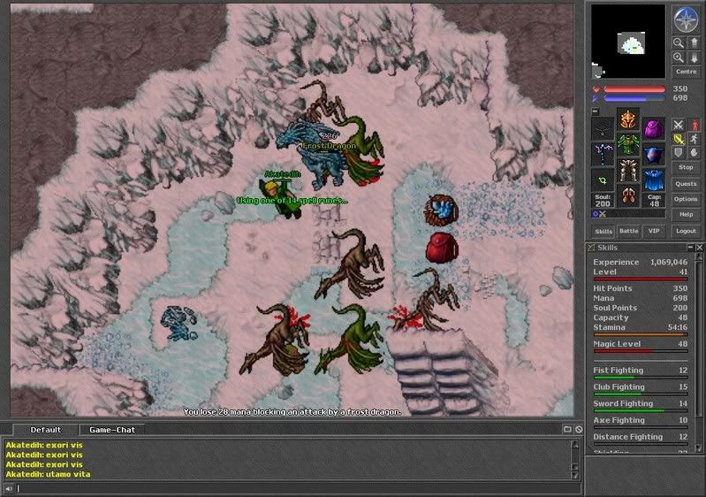Click the red backpack on the ground

pos(441,247)
